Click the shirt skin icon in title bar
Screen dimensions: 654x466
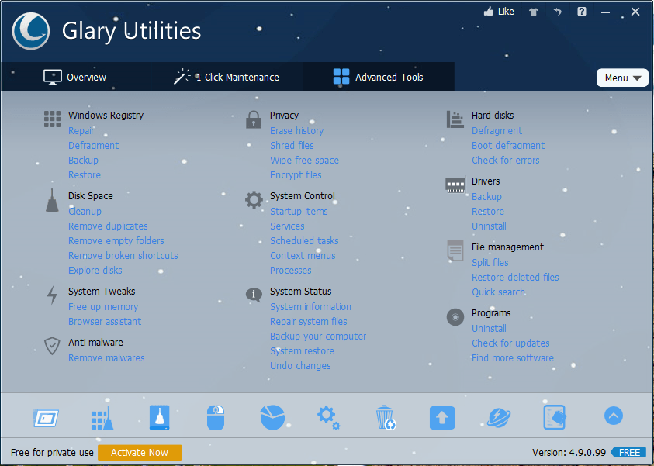pos(534,12)
